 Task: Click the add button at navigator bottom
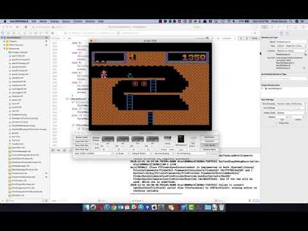click(3, 201)
